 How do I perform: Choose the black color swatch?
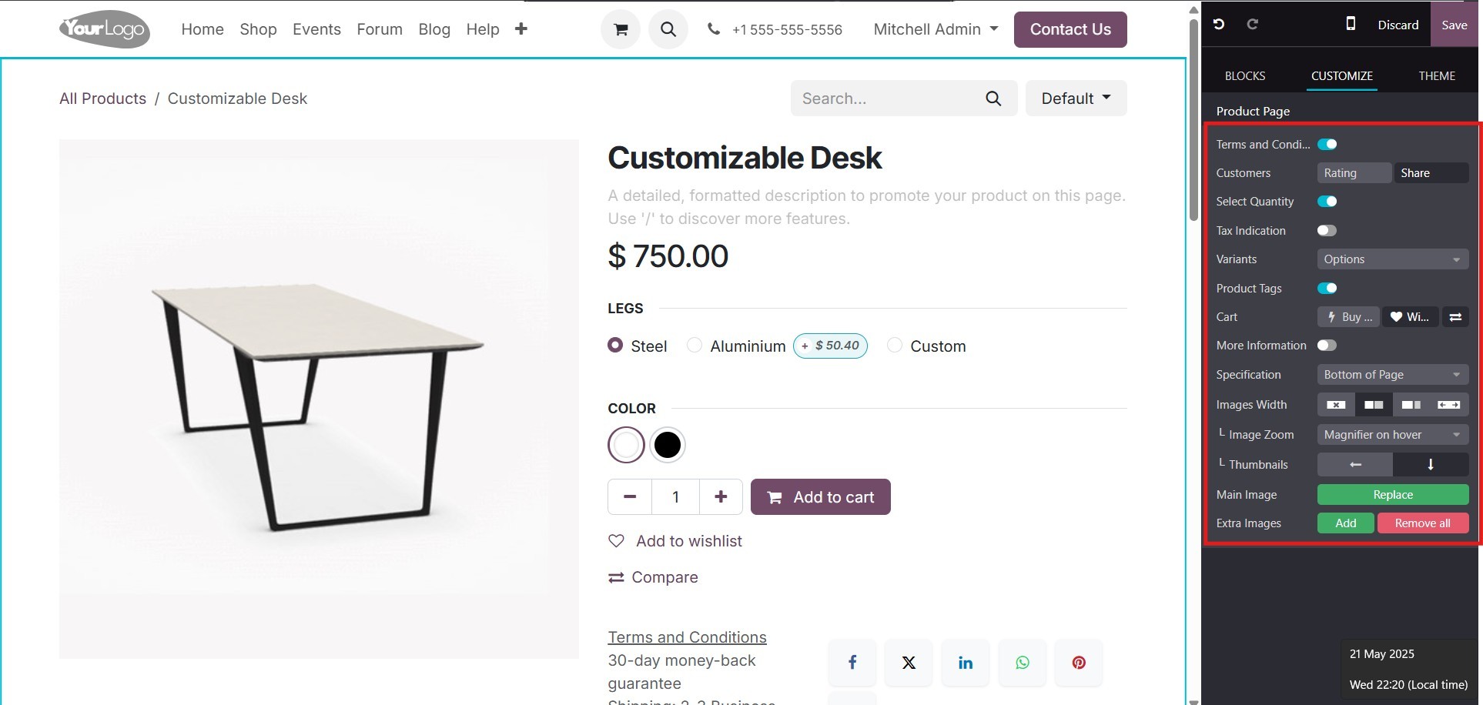click(668, 445)
